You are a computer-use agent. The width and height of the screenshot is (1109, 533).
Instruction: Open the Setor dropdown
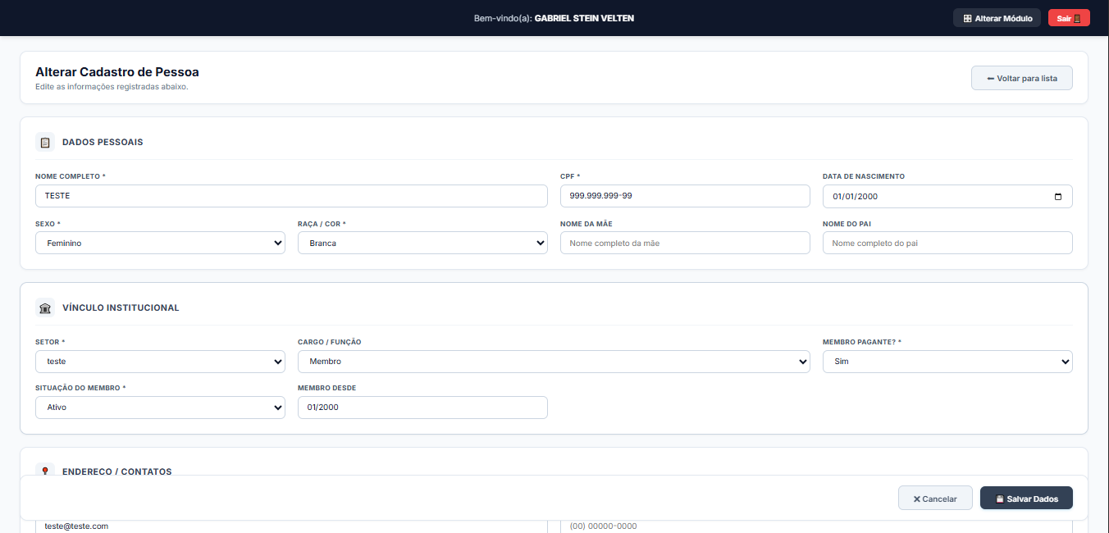point(160,361)
